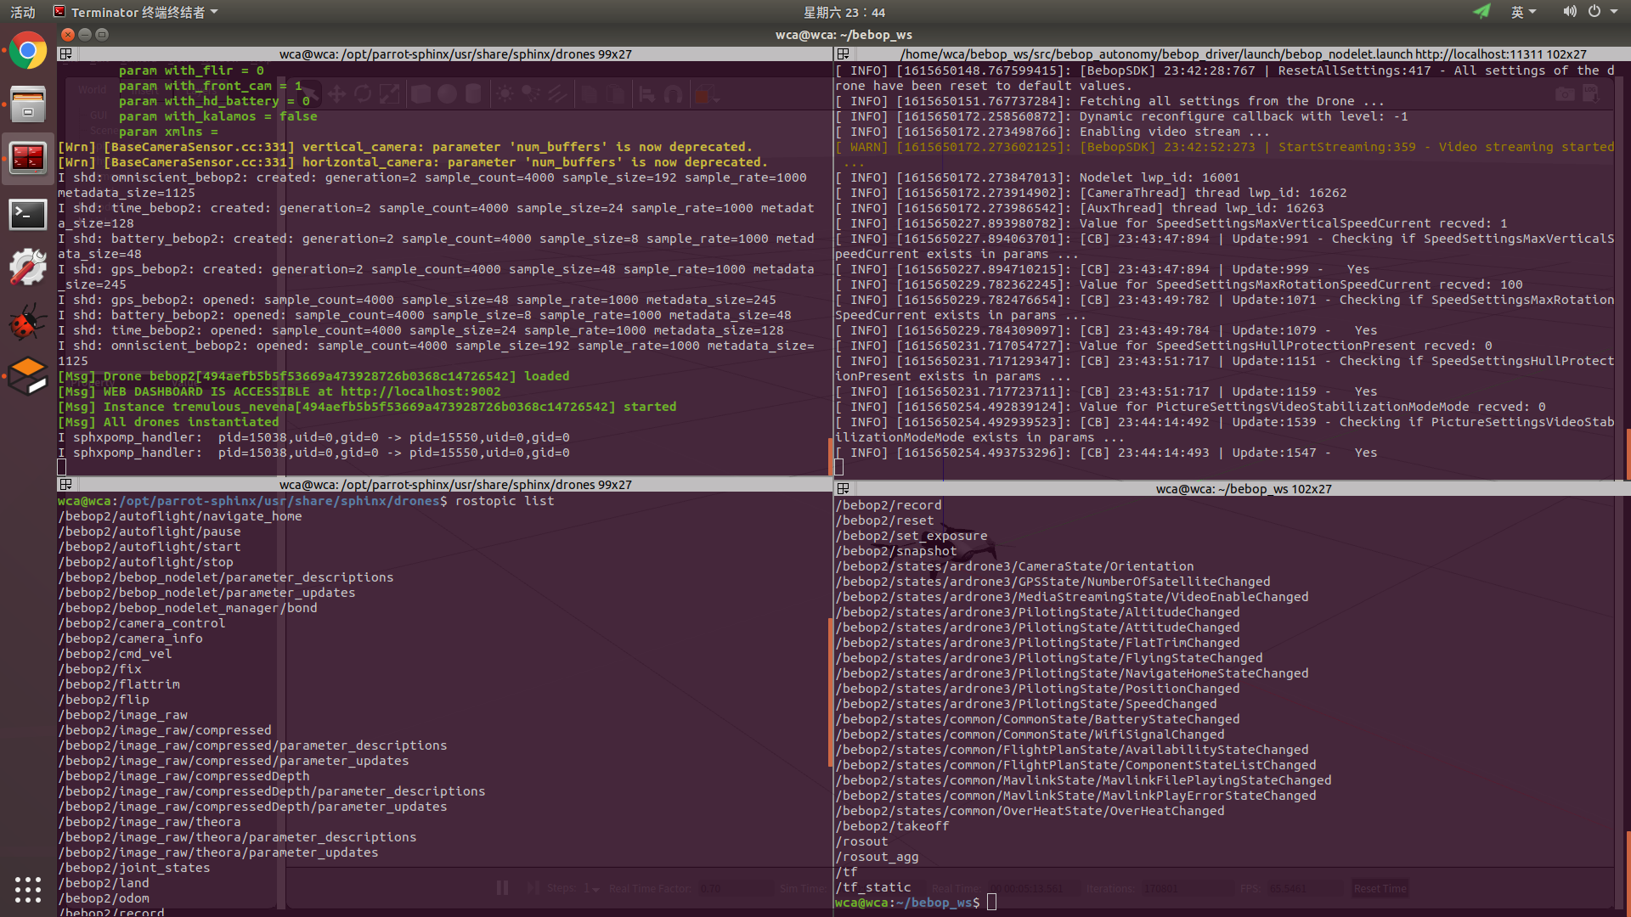This screenshot has height=917, width=1631.
Task: Click the green paper-plane tray icon
Action: coord(1482,11)
